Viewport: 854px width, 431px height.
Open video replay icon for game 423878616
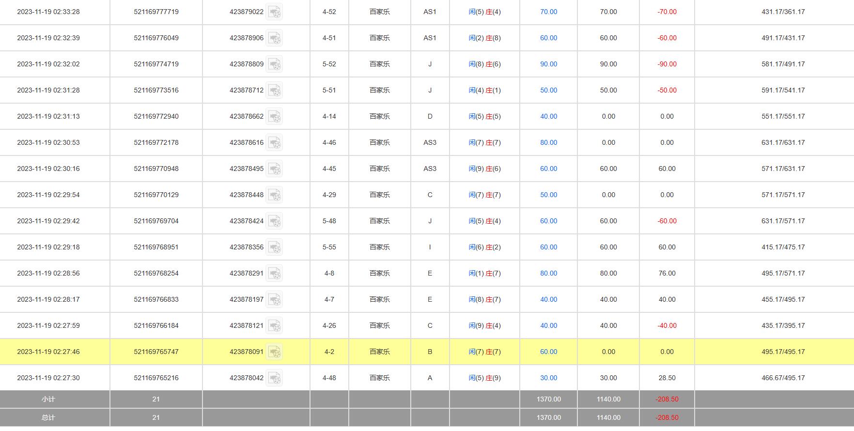coord(274,142)
